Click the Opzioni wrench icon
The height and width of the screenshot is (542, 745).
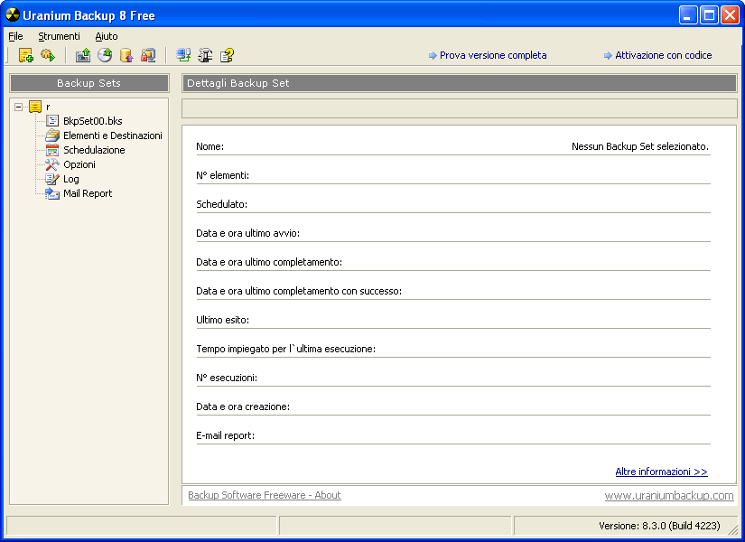[x=52, y=164]
